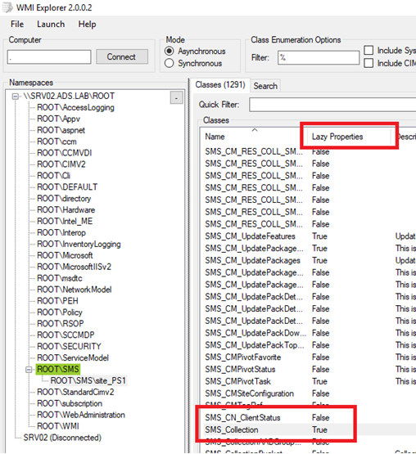Select ROOT\Policy namespace
Screen dimensions: 416x454
click(60, 312)
